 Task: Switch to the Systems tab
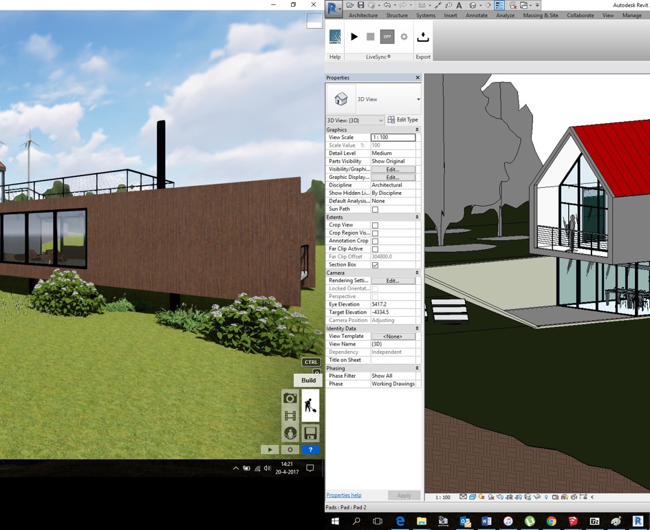(x=426, y=15)
